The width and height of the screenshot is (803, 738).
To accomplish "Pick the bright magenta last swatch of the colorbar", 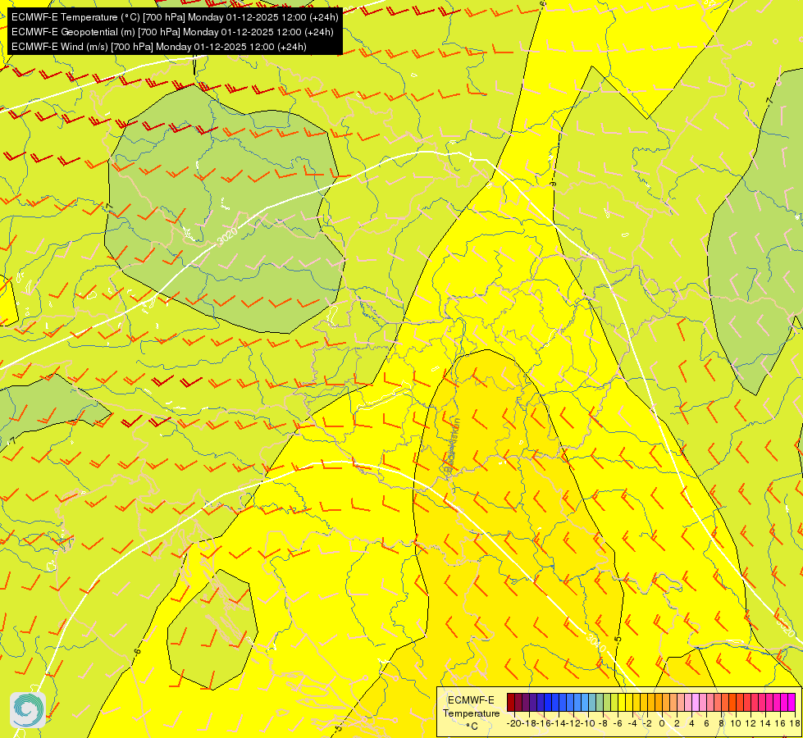I will 792,702.
